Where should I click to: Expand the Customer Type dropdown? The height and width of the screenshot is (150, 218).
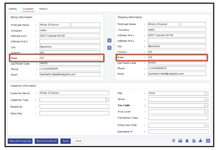pyautogui.click(x=107, y=100)
